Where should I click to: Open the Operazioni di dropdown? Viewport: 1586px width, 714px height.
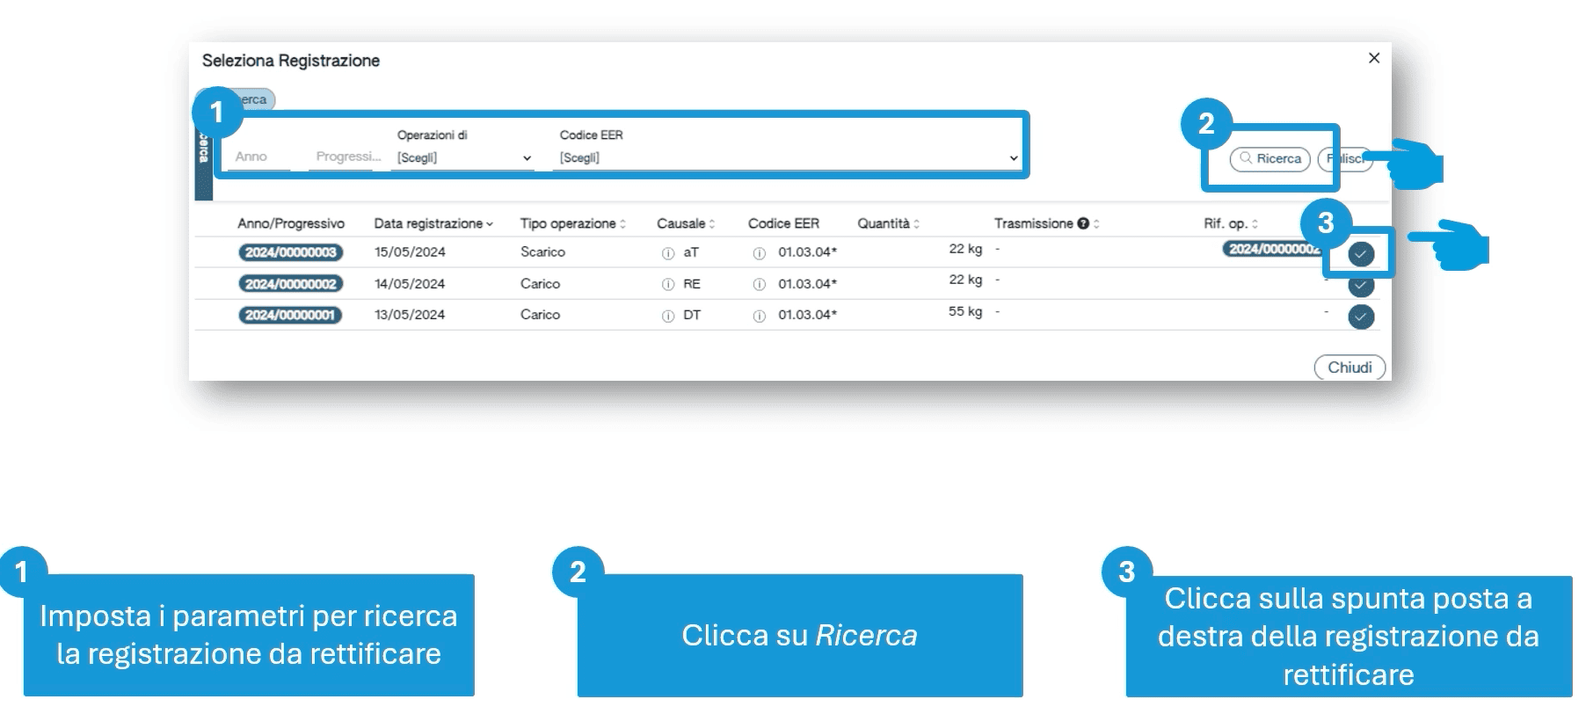pyautogui.click(x=463, y=158)
